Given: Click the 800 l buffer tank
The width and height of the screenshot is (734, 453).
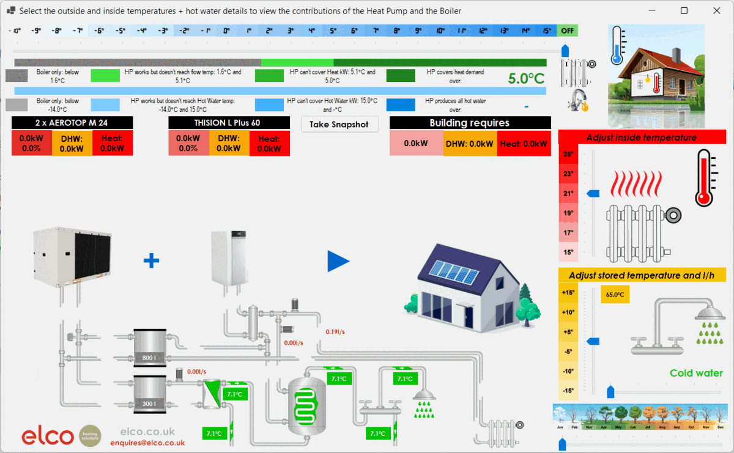Looking at the screenshot, I should (150, 349).
